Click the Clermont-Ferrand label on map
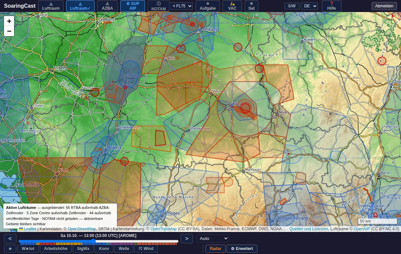 pyautogui.click(x=291, y=219)
